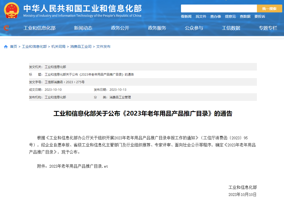
Task: Click the red swirl icon in navigation bar
Action: pos(7,28)
